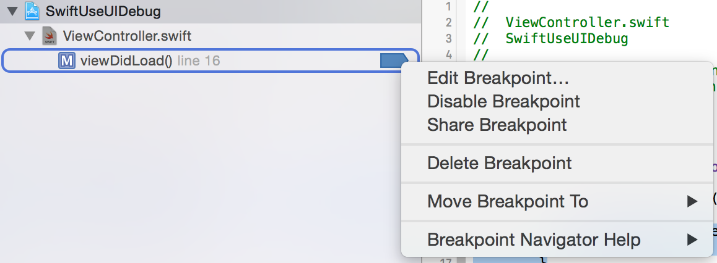Select the viewDidLoad() breakpoint label

point(126,61)
